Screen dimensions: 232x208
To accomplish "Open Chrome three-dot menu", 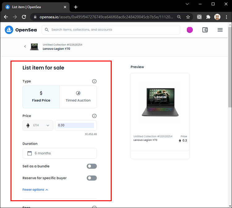I will pos(226,17).
